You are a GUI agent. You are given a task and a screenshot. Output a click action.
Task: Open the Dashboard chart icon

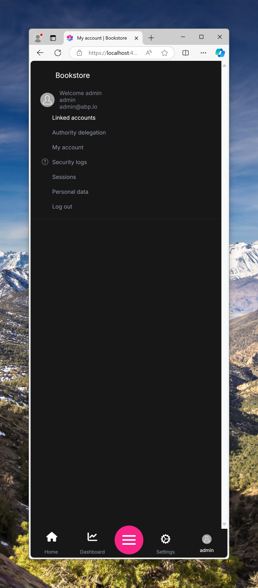click(92, 537)
